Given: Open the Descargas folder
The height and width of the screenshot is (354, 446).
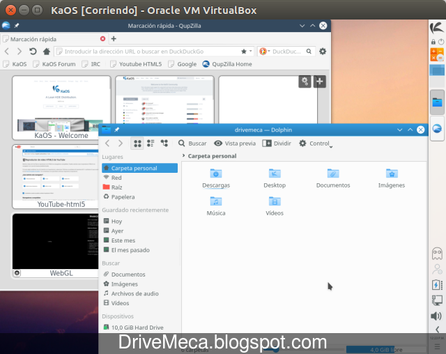Looking at the screenshot, I should tap(216, 178).
